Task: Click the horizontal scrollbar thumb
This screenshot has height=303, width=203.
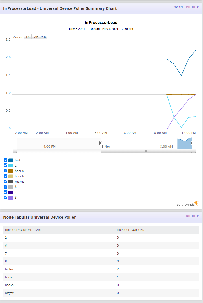Action: (x=146, y=151)
